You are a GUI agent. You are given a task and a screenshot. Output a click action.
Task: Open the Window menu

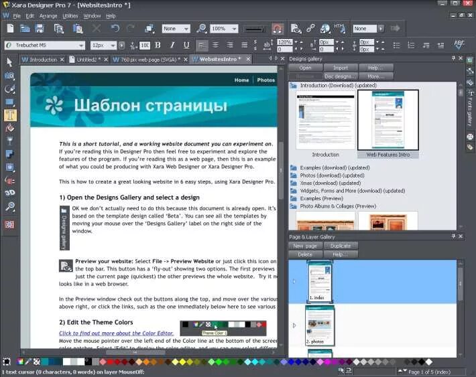click(x=92, y=16)
